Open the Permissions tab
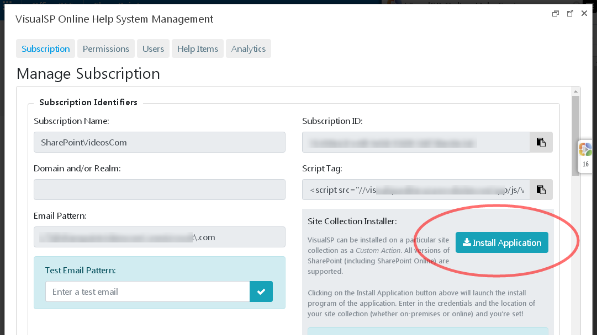Viewport: 597px width, 335px height. point(106,48)
